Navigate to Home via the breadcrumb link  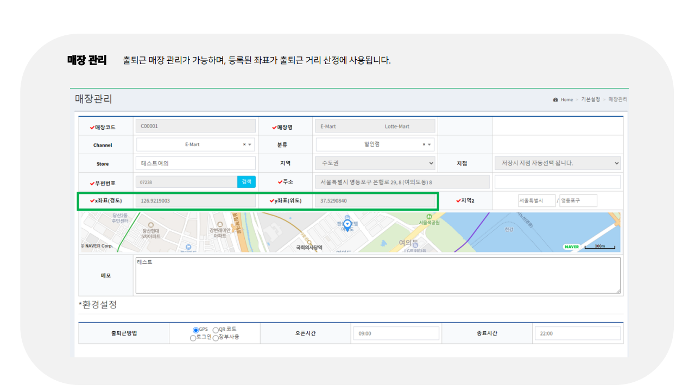pyautogui.click(x=566, y=99)
